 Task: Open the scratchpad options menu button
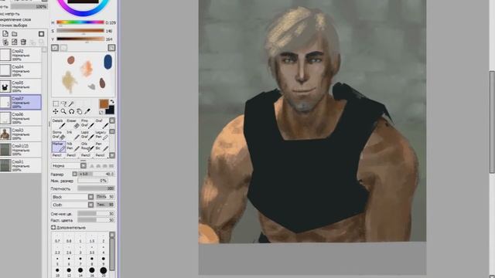[111, 48]
